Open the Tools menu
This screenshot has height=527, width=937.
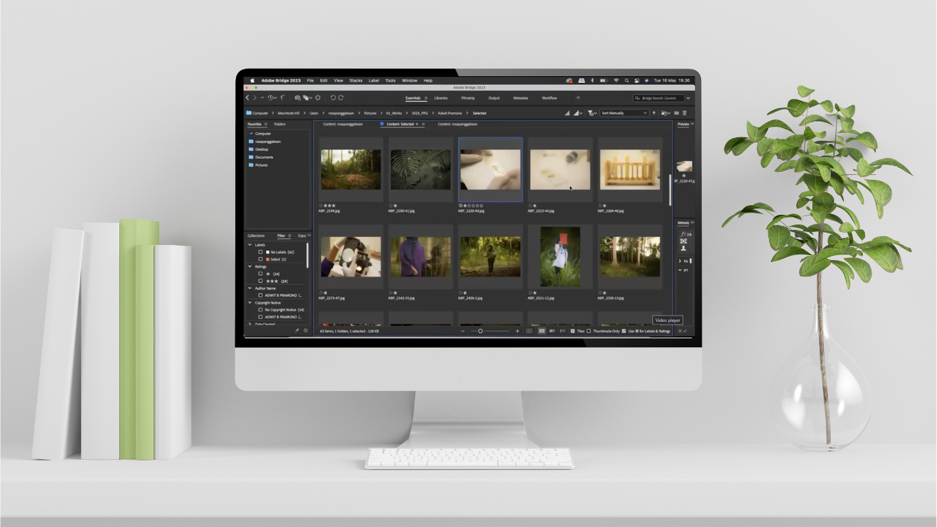coord(390,80)
